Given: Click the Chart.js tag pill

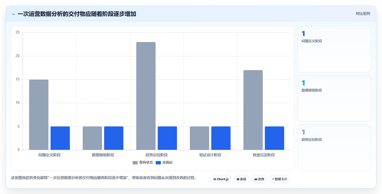Looking at the screenshot, I should click(221, 179).
